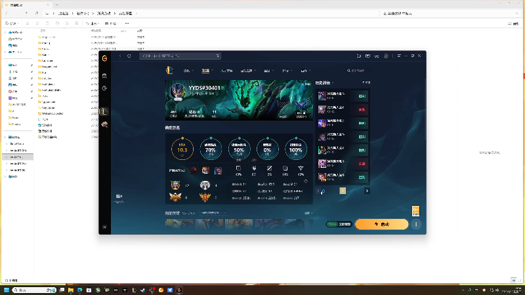Click the top match in history list
525x295 pixels.
343,96
